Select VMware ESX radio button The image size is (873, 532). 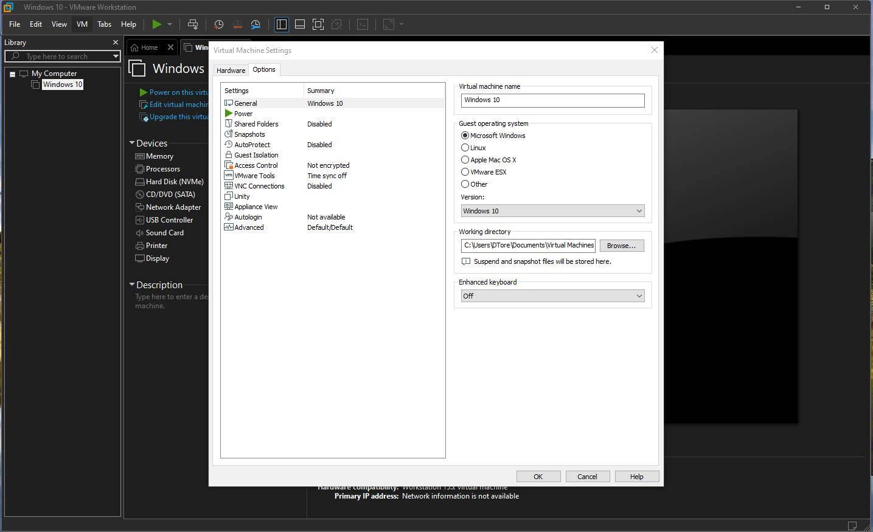tap(465, 172)
